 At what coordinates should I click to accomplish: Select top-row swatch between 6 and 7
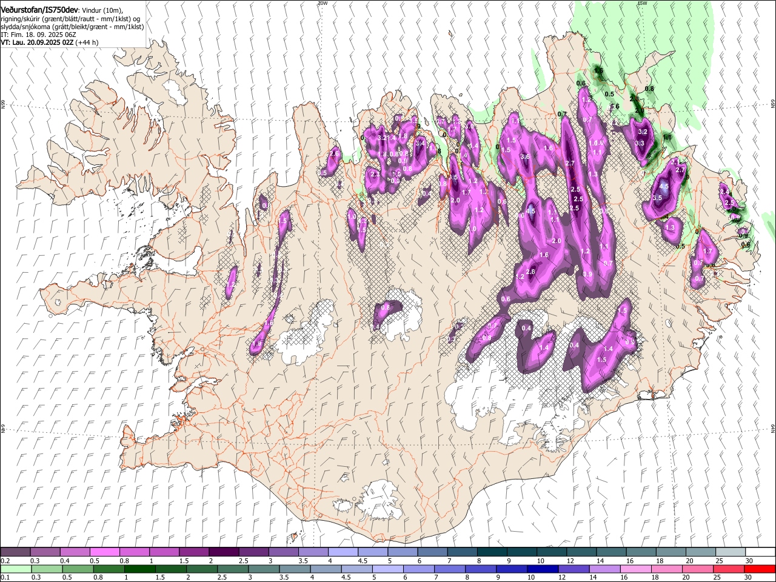click(x=432, y=552)
